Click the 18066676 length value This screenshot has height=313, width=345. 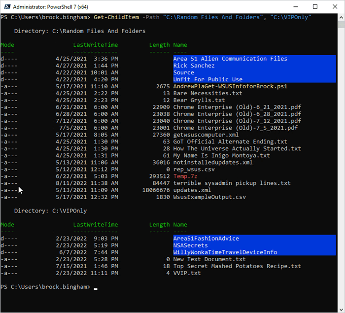pos(156,190)
